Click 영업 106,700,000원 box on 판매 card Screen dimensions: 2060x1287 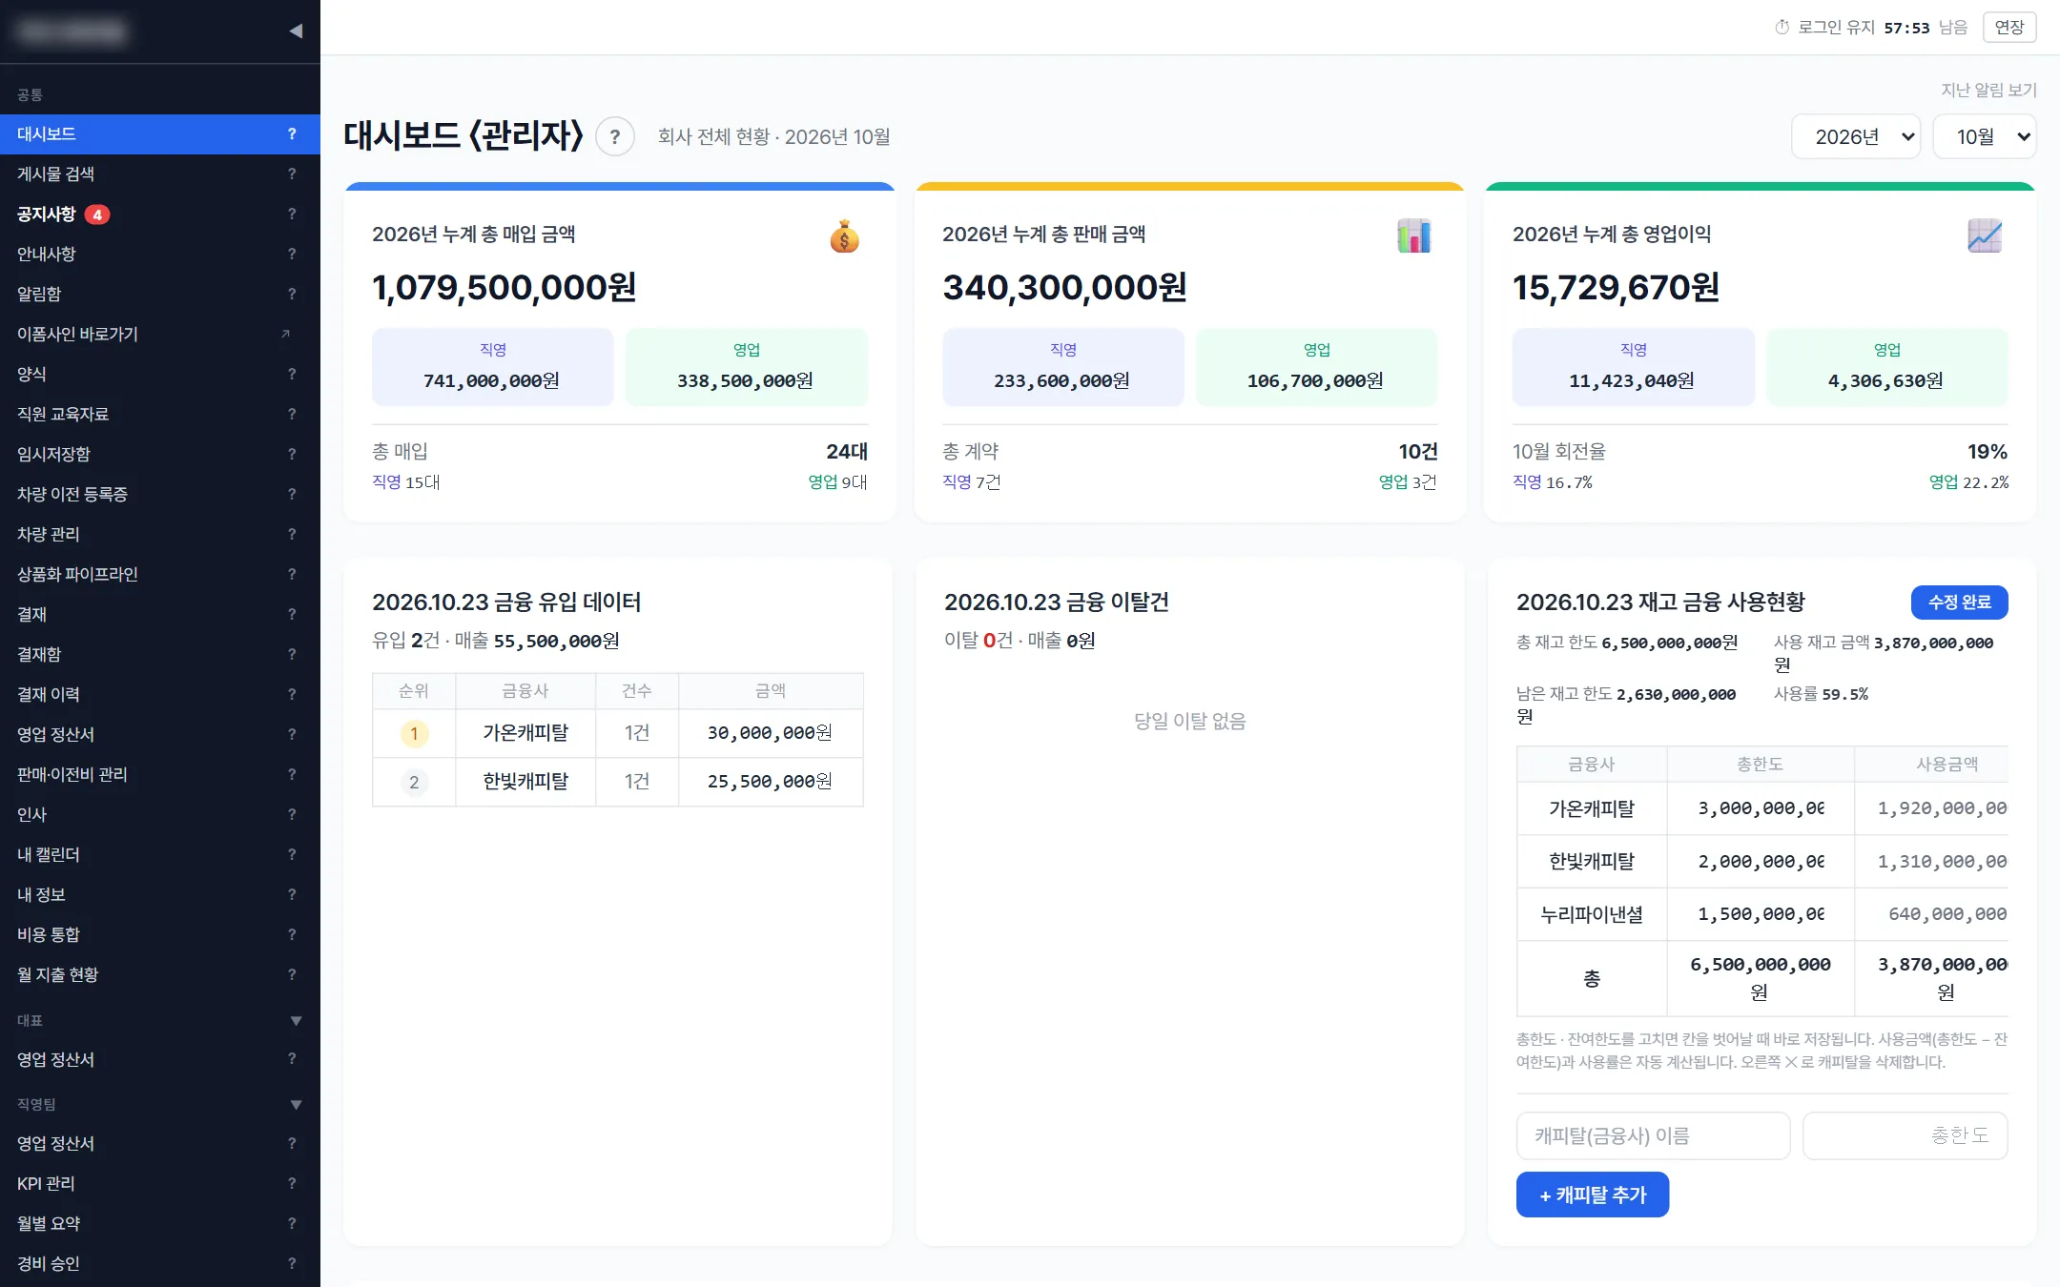[1316, 367]
